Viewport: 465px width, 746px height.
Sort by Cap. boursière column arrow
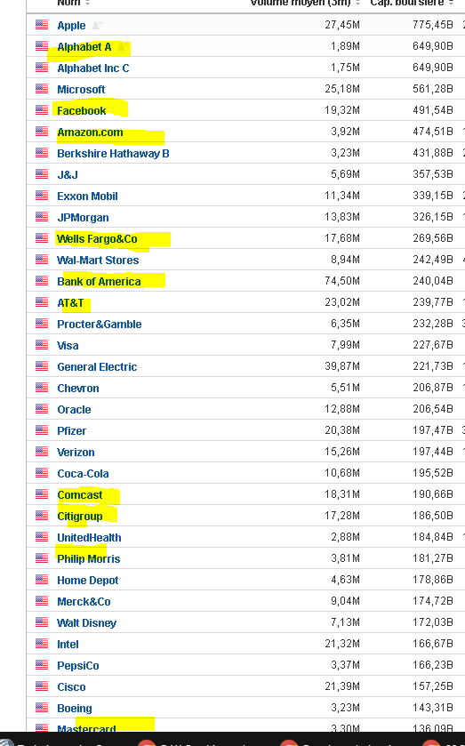451,3
